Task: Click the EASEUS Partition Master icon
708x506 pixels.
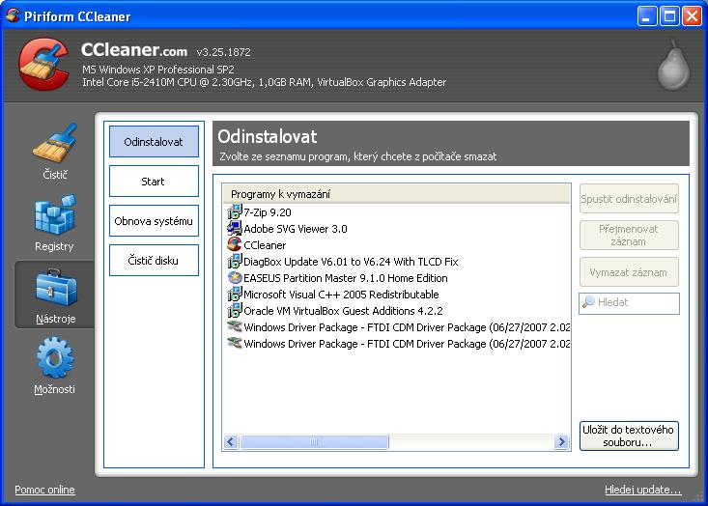Action: point(234,278)
